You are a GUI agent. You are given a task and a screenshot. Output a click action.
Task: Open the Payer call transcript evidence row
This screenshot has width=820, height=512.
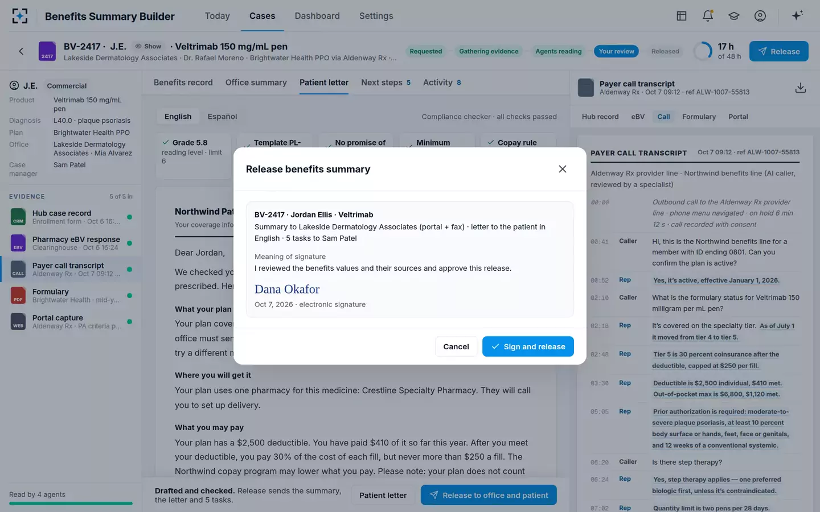click(71, 269)
